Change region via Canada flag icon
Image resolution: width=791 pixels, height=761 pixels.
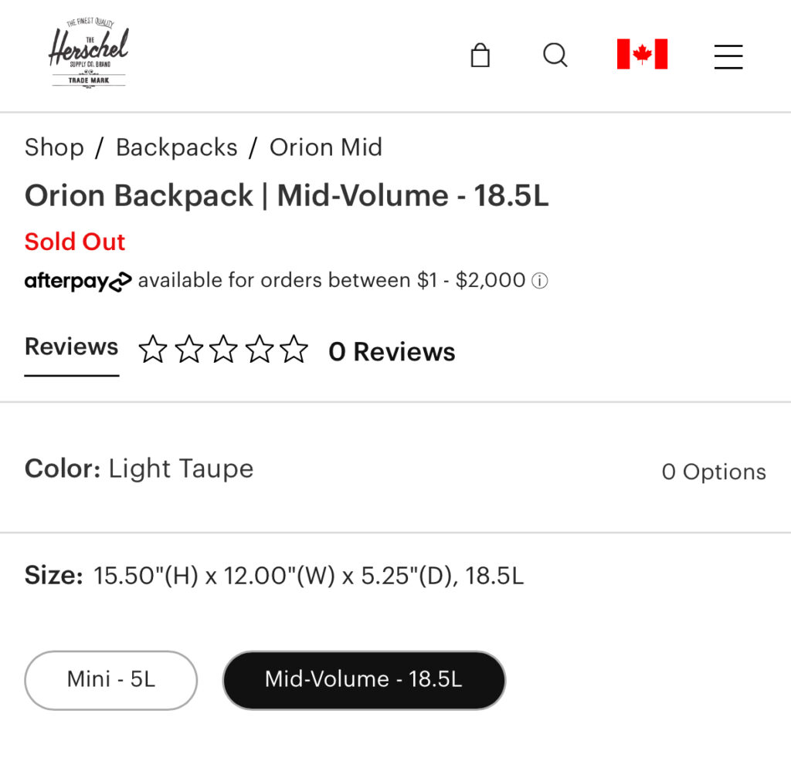tap(642, 55)
